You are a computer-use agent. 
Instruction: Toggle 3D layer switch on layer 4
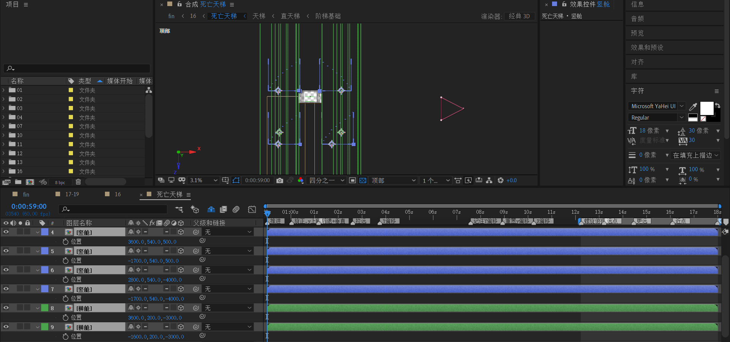(x=181, y=232)
